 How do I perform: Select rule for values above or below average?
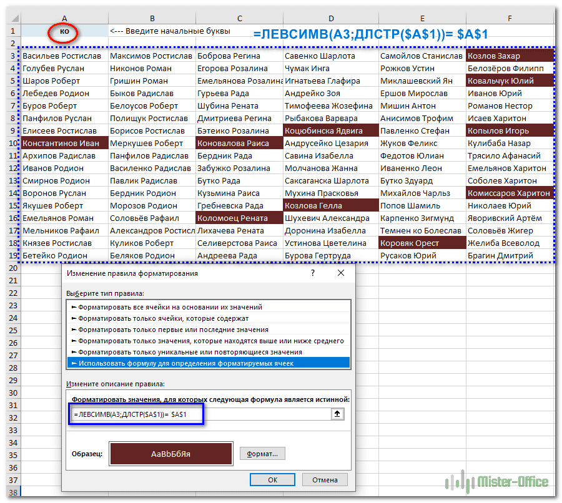(x=209, y=341)
